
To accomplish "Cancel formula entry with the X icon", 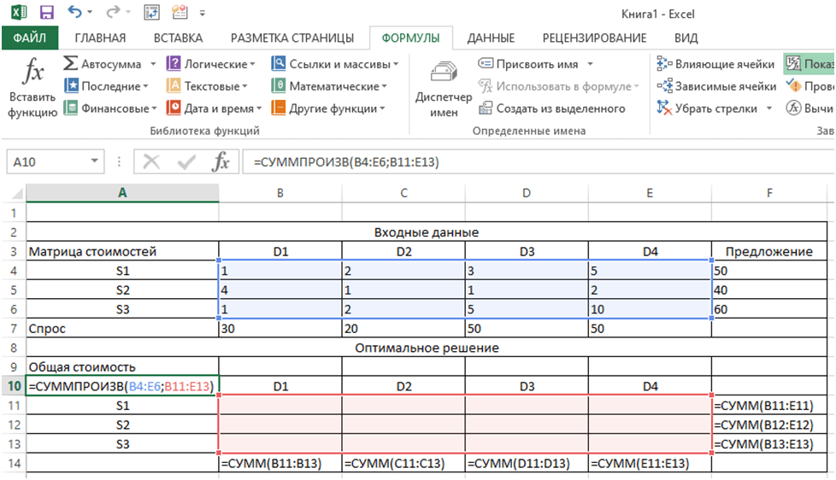I will pyautogui.click(x=151, y=161).
